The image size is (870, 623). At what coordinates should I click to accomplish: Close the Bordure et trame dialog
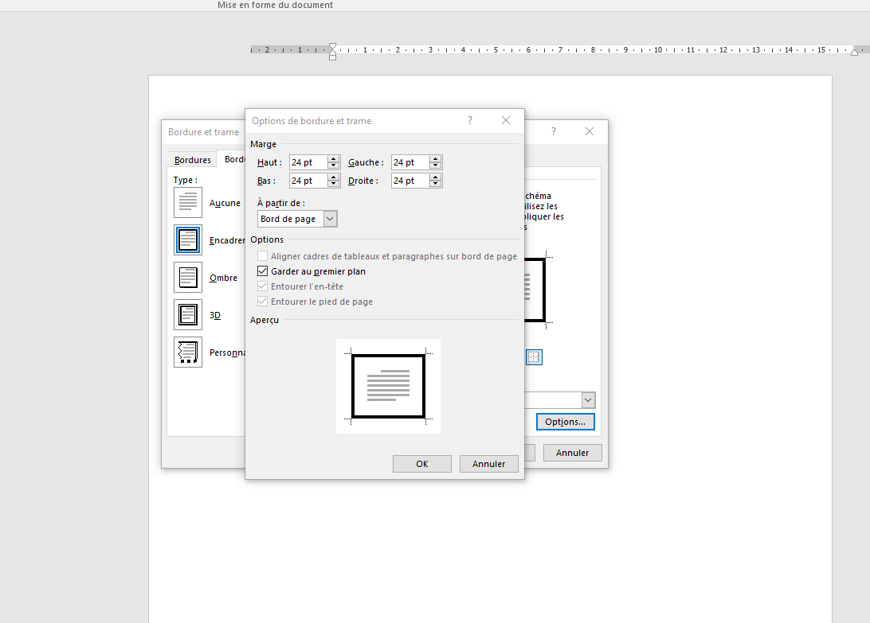coord(590,131)
